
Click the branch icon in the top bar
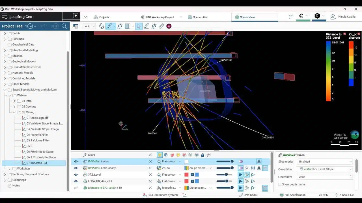point(291,17)
